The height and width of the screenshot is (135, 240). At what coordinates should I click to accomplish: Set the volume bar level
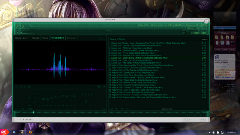coord(199,33)
